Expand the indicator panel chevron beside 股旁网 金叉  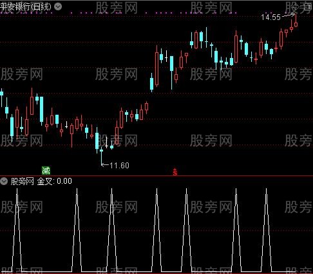pyautogui.click(x=4, y=181)
